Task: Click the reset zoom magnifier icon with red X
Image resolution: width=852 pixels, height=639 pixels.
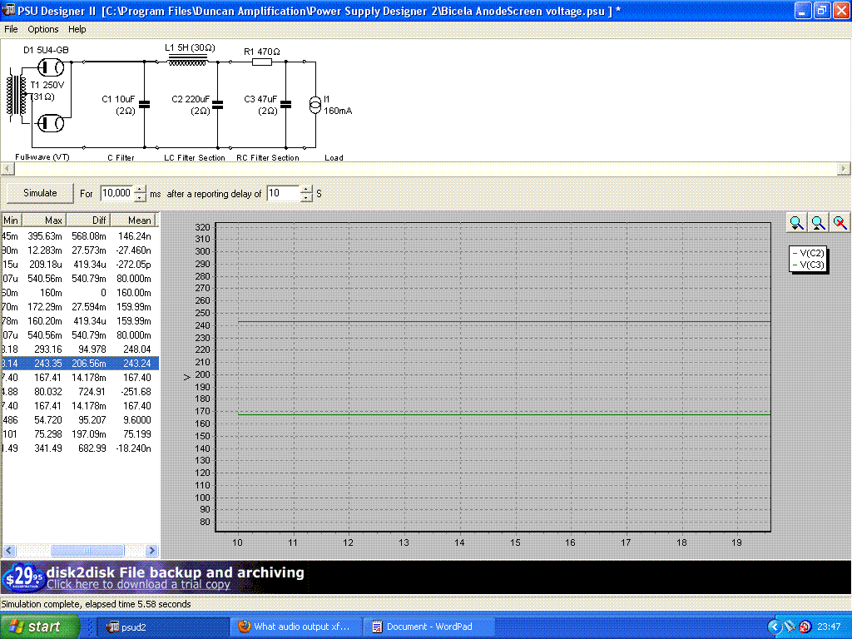Action: tap(840, 223)
